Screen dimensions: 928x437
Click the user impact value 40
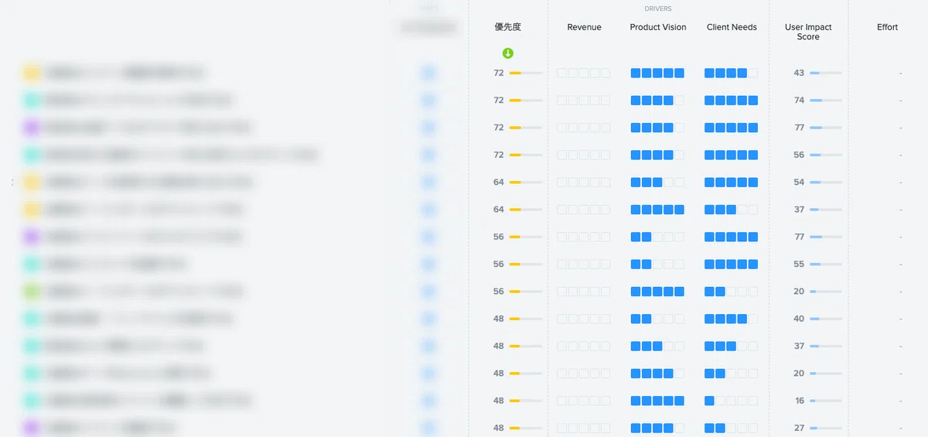[799, 319]
